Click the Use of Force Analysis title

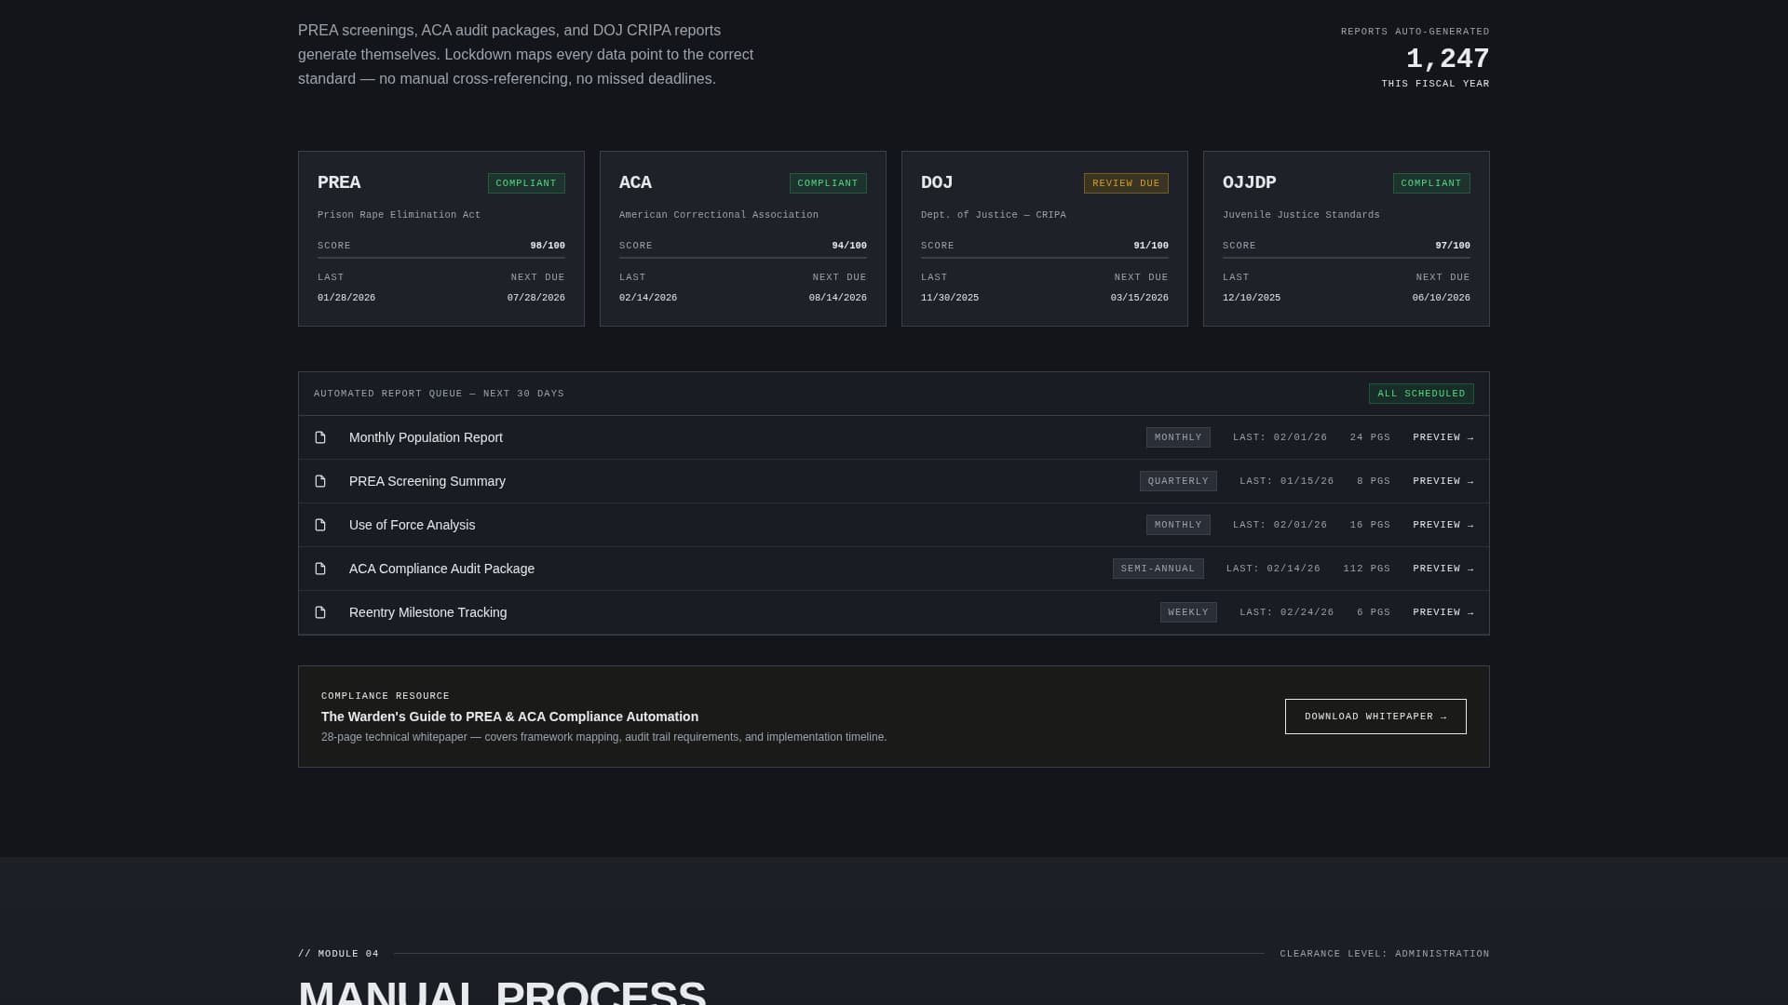(412, 525)
